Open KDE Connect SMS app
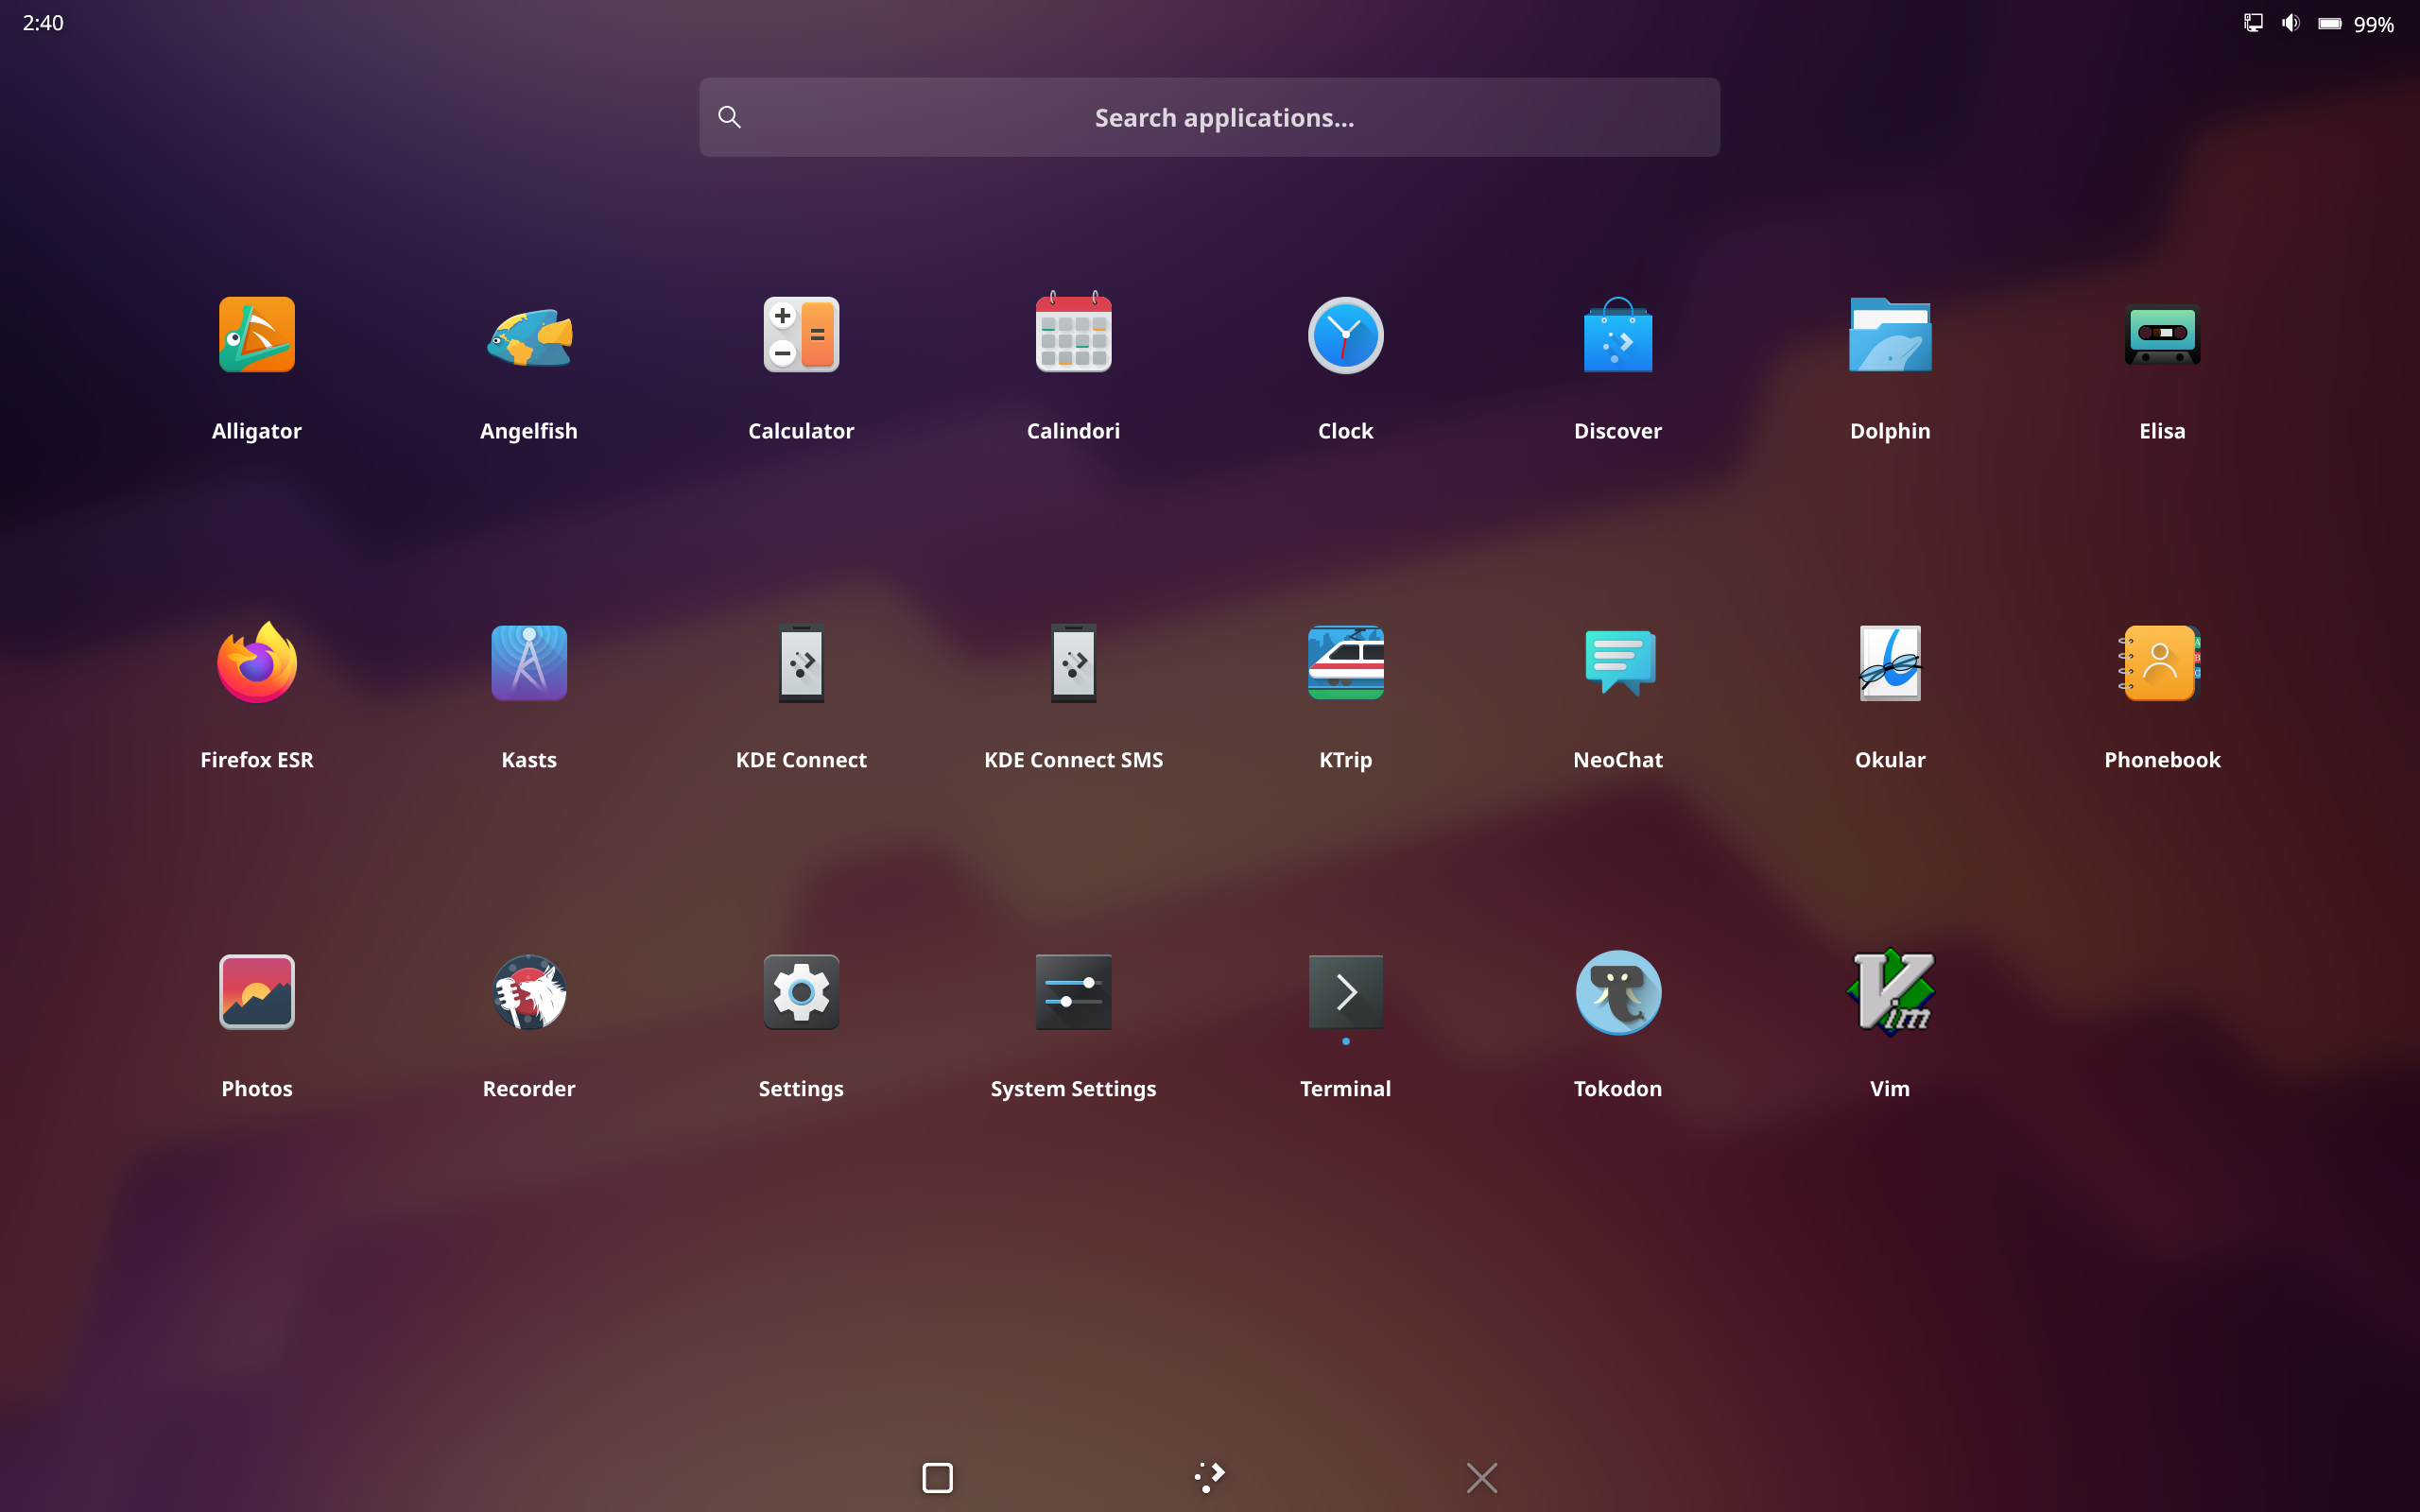The height and width of the screenshot is (1512, 2420). [1073, 664]
